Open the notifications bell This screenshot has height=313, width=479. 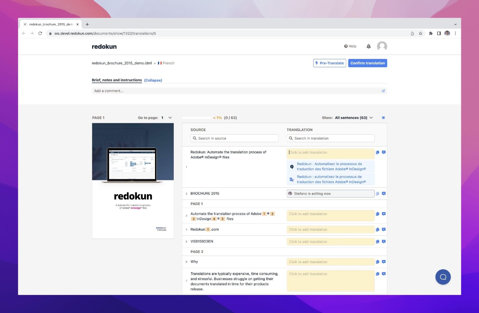click(368, 46)
